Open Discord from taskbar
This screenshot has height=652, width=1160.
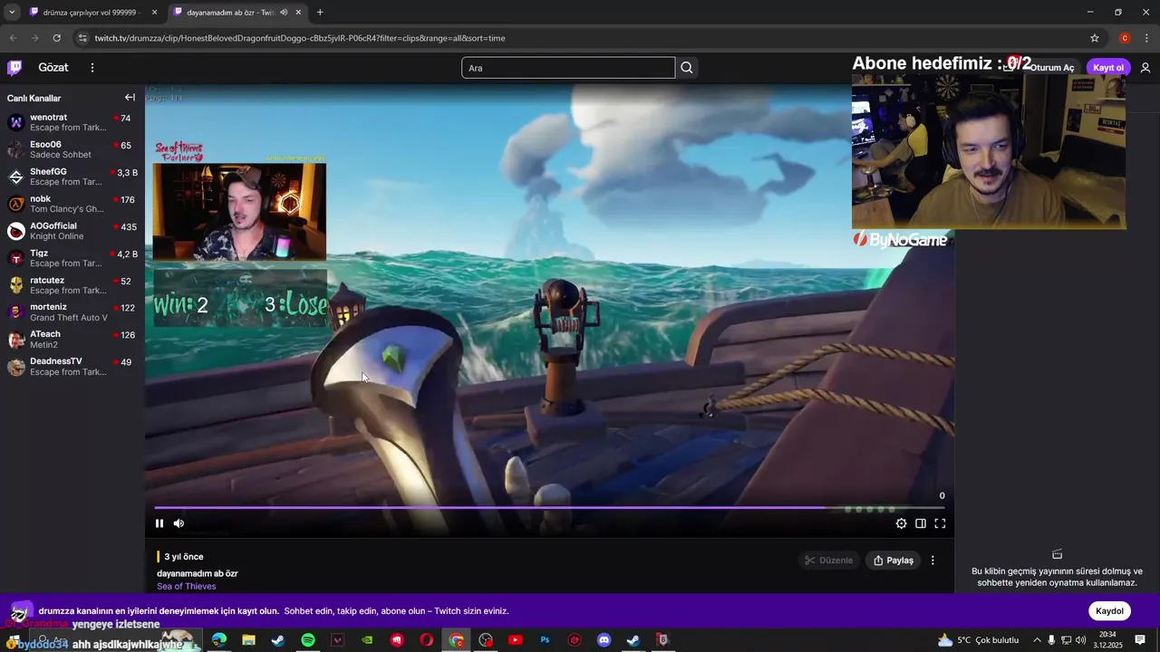pyautogui.click(x=604, y=640)
